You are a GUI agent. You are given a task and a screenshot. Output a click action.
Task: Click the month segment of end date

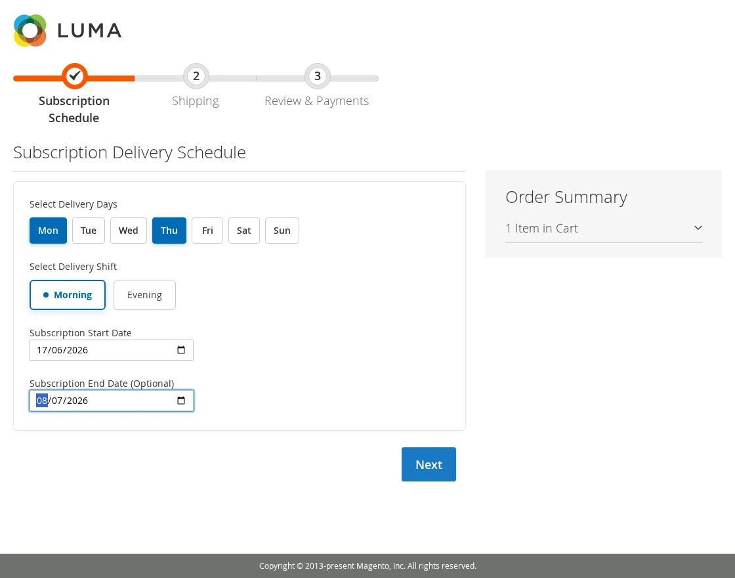[x=56, y=401]
